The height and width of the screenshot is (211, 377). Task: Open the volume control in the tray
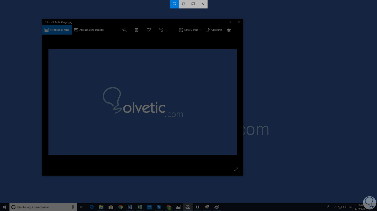(344, 207)
